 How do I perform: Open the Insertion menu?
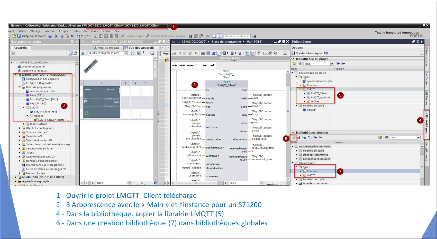[x=50, y=31]
